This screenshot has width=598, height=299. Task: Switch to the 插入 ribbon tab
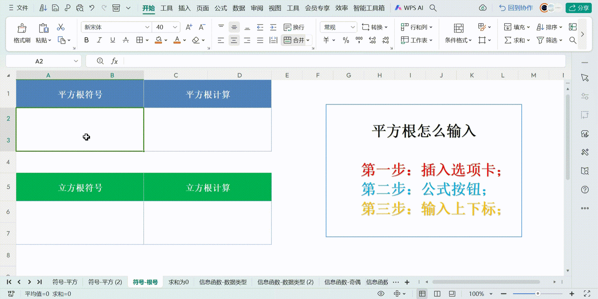184,8
